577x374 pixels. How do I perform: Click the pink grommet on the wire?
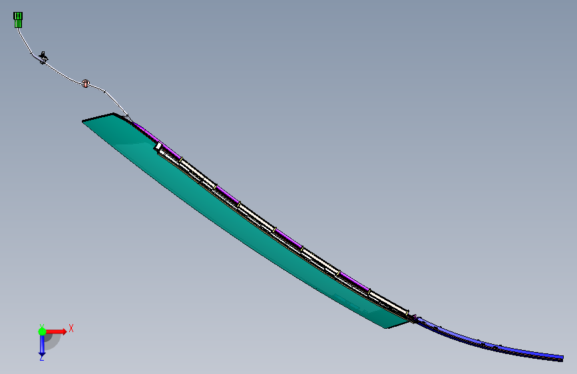click(x=85, y=83)
